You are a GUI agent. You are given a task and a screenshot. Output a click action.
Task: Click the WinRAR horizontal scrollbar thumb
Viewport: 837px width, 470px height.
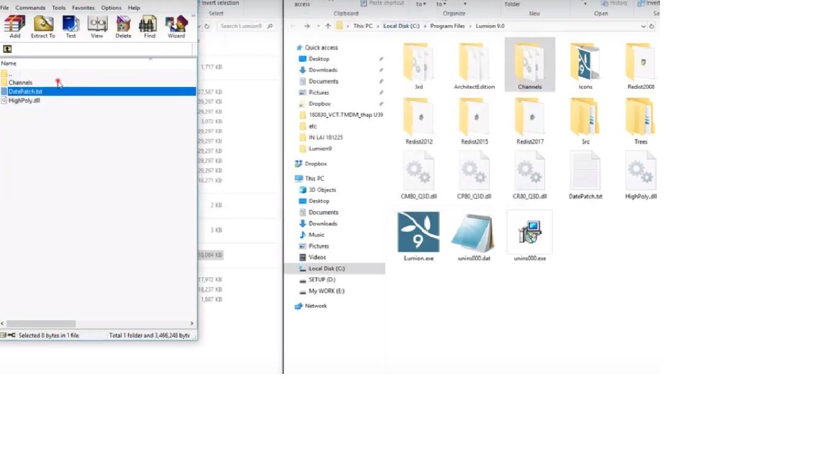41,324
